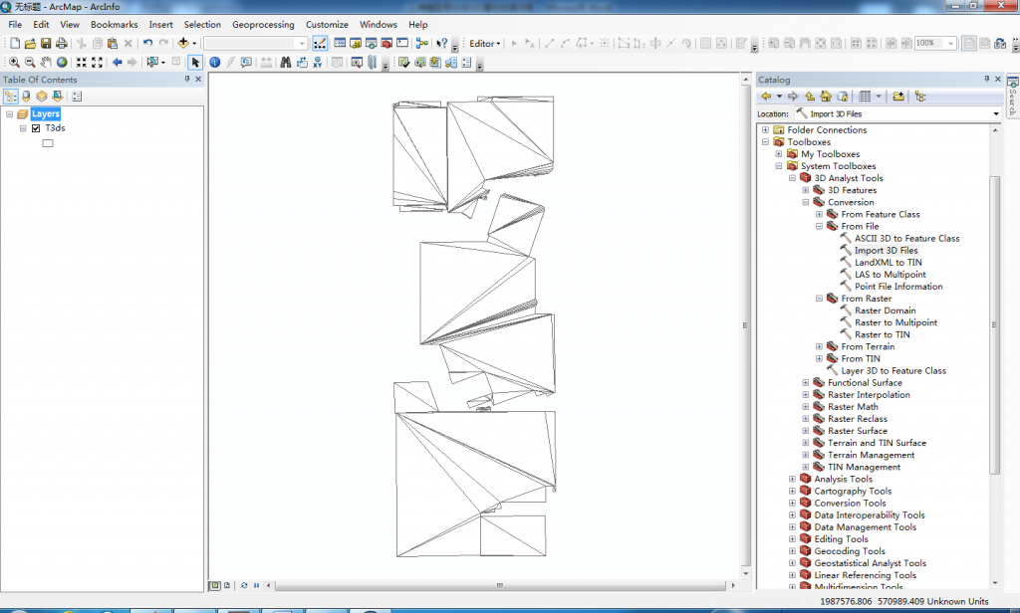Open the Geoprocessing menu
Viewport: 1020px width, 613px height.
[x=263, y=25]
